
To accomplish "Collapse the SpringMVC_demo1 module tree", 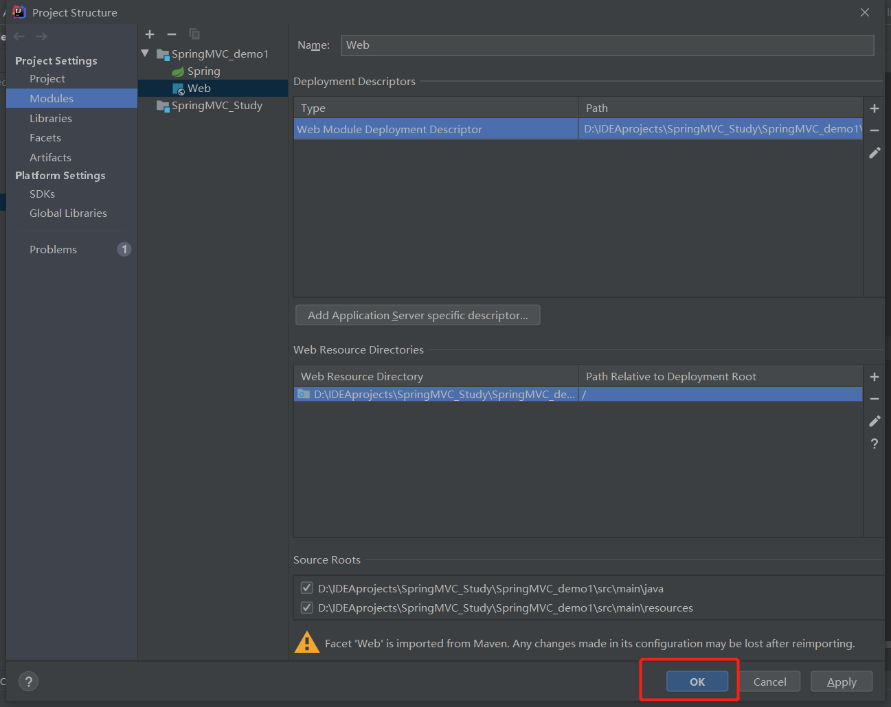I will click(x=145, y=54).
